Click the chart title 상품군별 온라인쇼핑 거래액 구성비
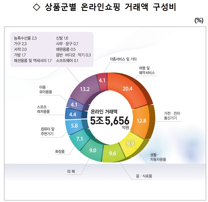The height and width of the screenshot is (202, 208). pyautogui.click(x=110, y=7)
